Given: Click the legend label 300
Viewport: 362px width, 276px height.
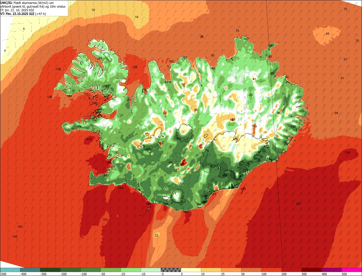Looking at the screenshot, I should (x=304, y=274).
